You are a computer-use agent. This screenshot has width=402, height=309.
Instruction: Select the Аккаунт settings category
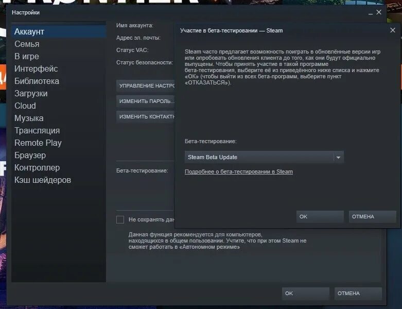click(x=59, y=31)
